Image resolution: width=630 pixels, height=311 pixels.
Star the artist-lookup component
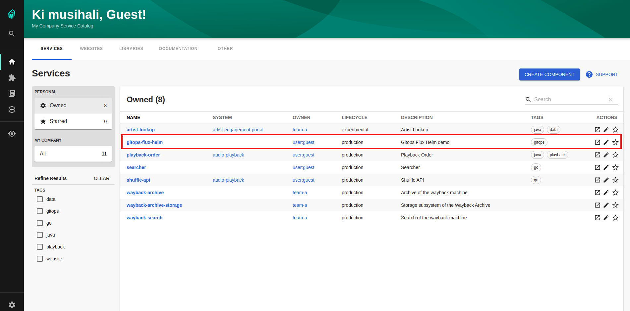click(615, 130)
